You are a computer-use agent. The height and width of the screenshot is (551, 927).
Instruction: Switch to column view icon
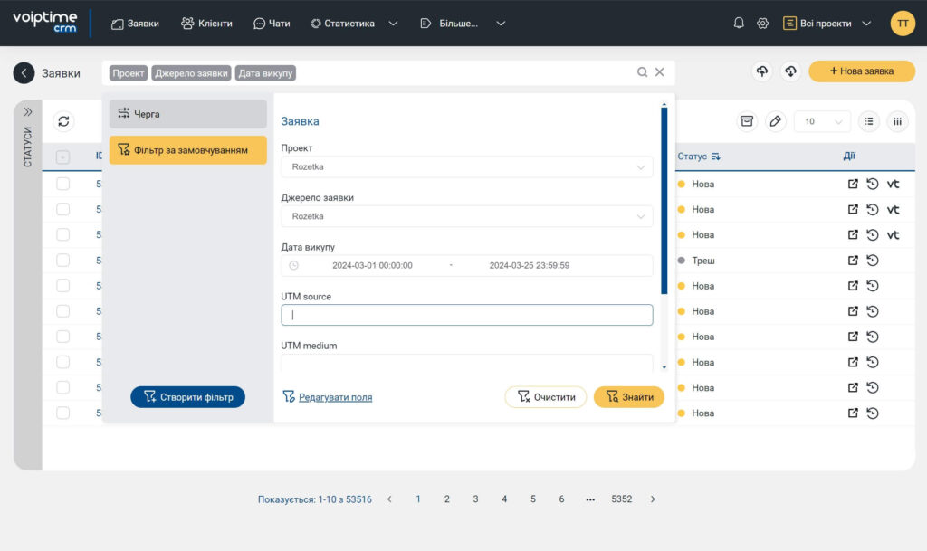(x=897, y=121)
